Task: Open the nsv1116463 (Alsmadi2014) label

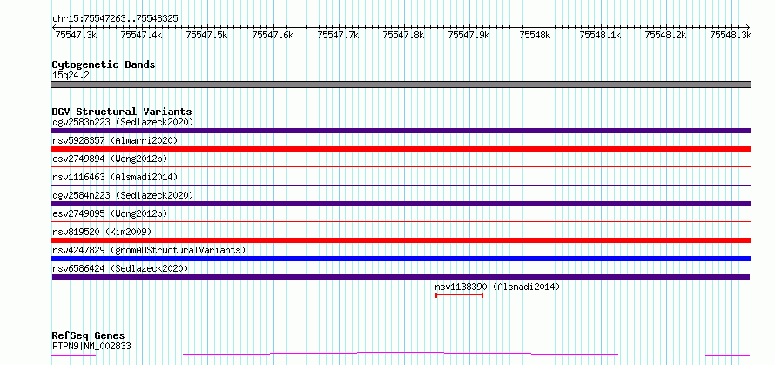Action: coord(115,177)
